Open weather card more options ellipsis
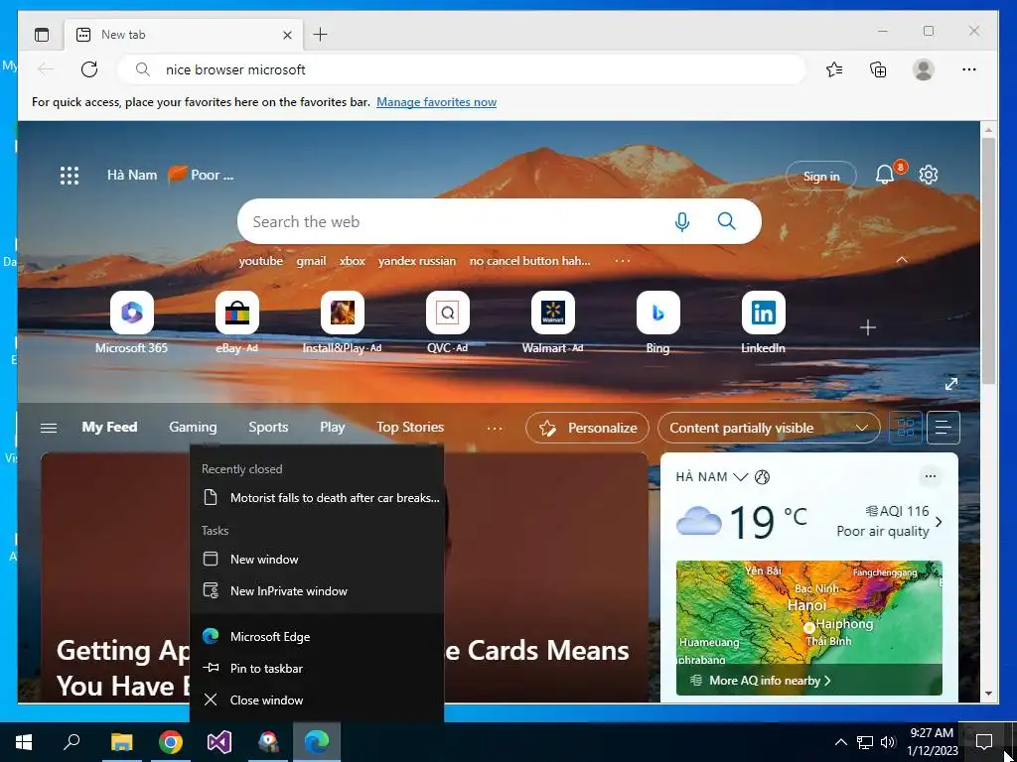1017x762 pixels. [x=930, y=476]
